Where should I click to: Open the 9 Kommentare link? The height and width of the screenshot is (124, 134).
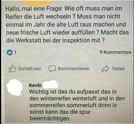(x=115, y=52)
